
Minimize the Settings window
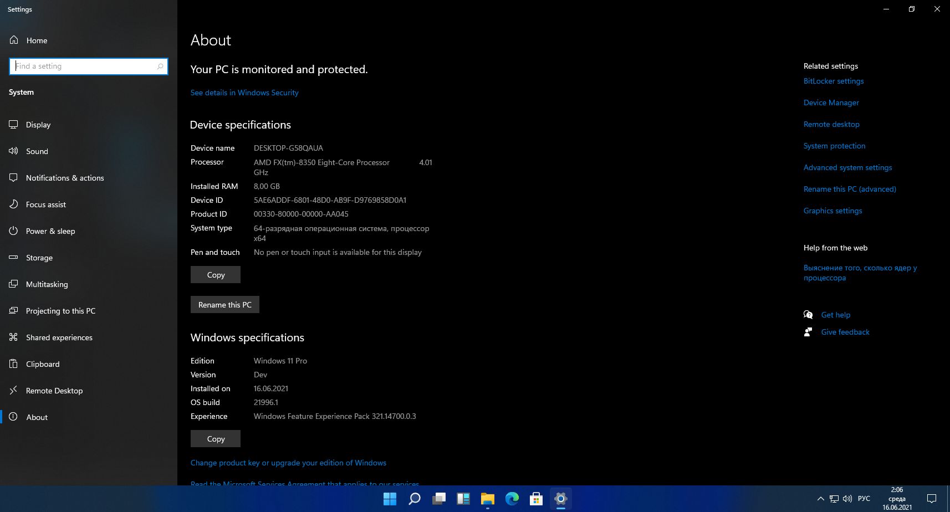point(886,9)
